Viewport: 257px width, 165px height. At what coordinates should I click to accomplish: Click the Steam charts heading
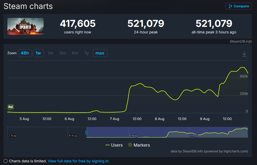pos(28,6)
